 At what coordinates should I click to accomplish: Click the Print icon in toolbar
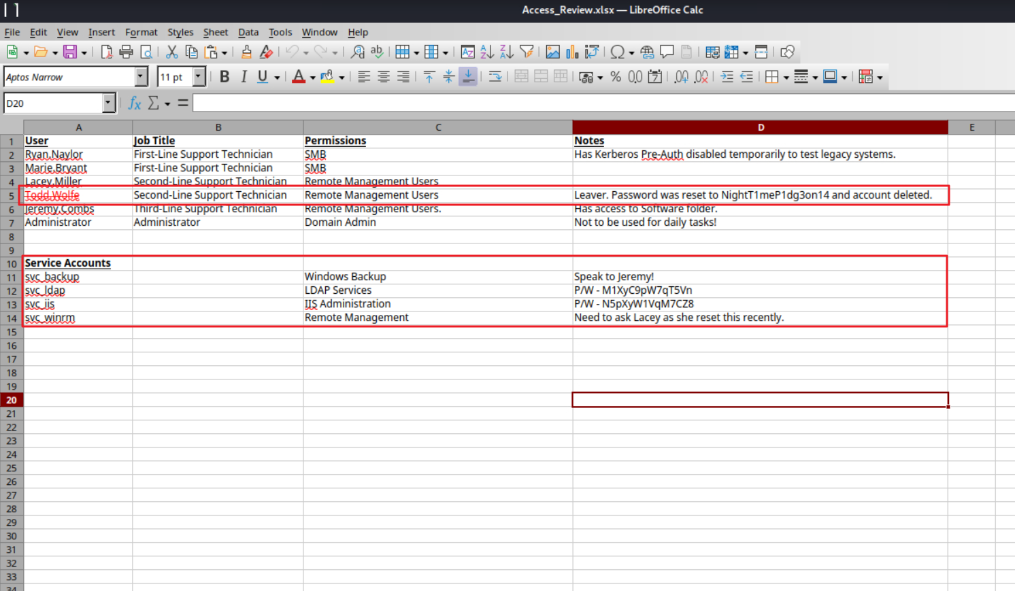pyautogui.click(x=126, y=52)
